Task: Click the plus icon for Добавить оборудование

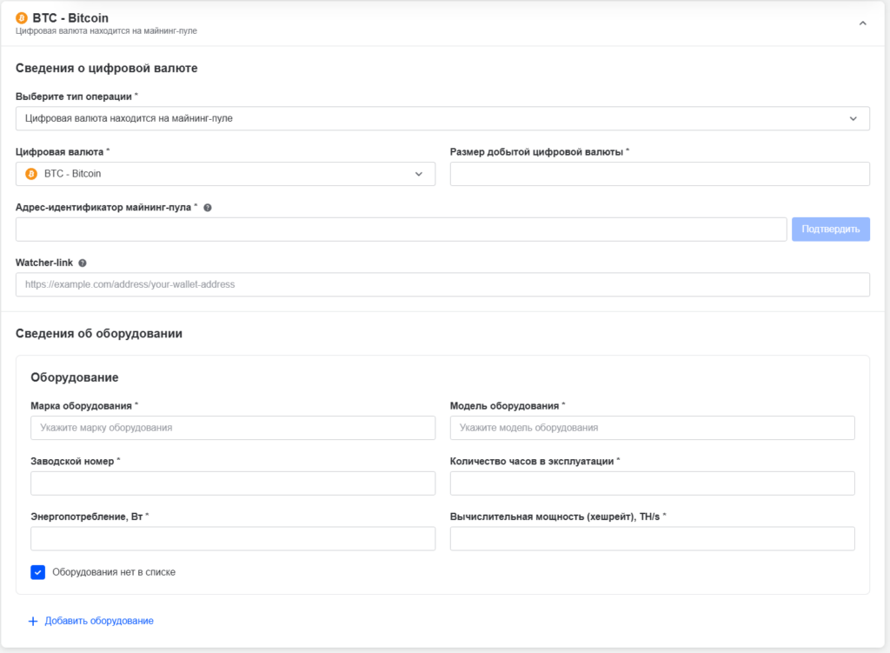Action: coord(33,621)
